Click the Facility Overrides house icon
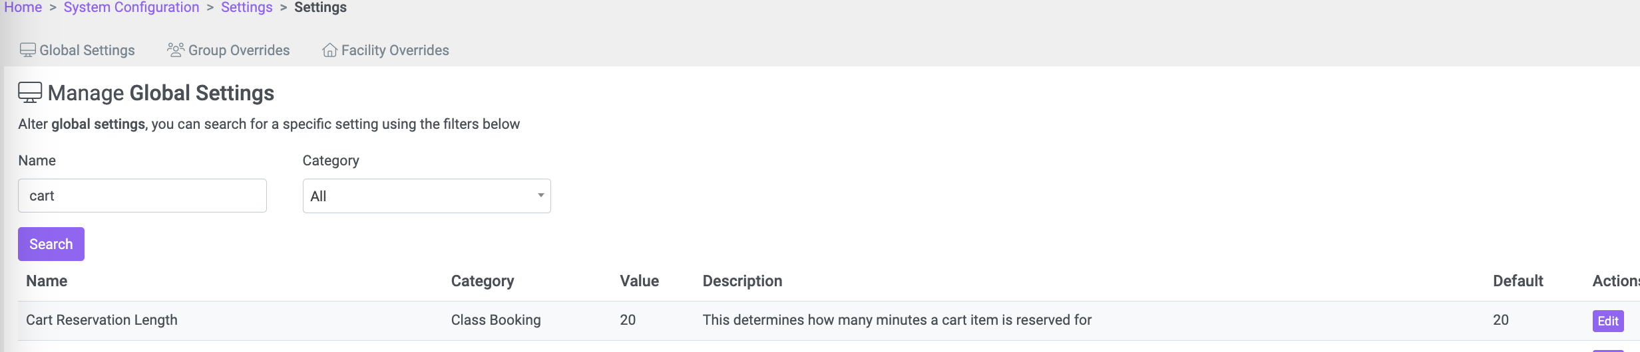1640x352 pixels. [x=329, y=50]
